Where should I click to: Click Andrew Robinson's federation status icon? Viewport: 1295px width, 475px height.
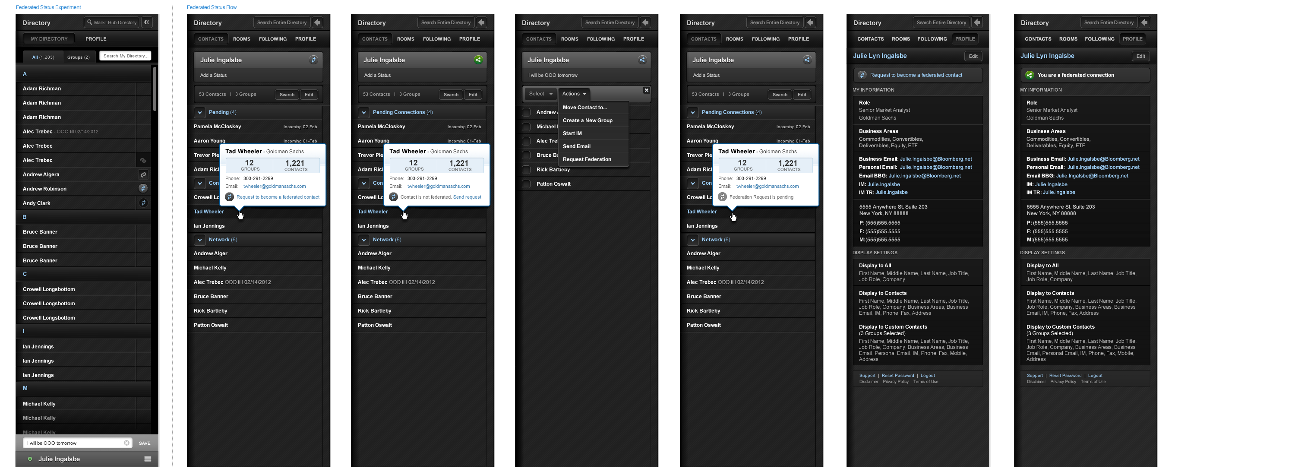point(143,189)
